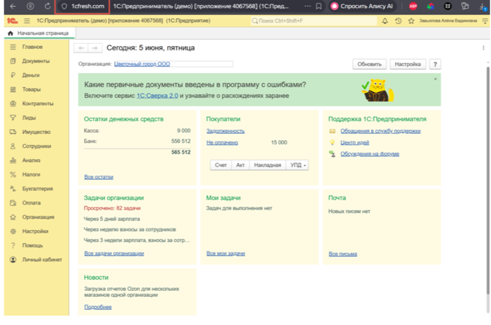Open Adblock Plus extension icon

click(413, 6)
